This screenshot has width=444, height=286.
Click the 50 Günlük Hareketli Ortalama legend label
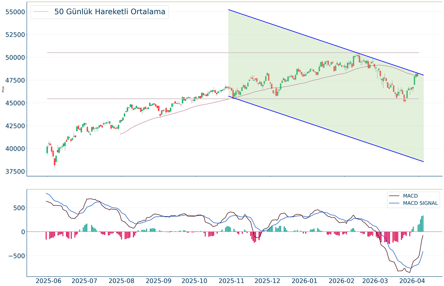[x=110, y=12]
